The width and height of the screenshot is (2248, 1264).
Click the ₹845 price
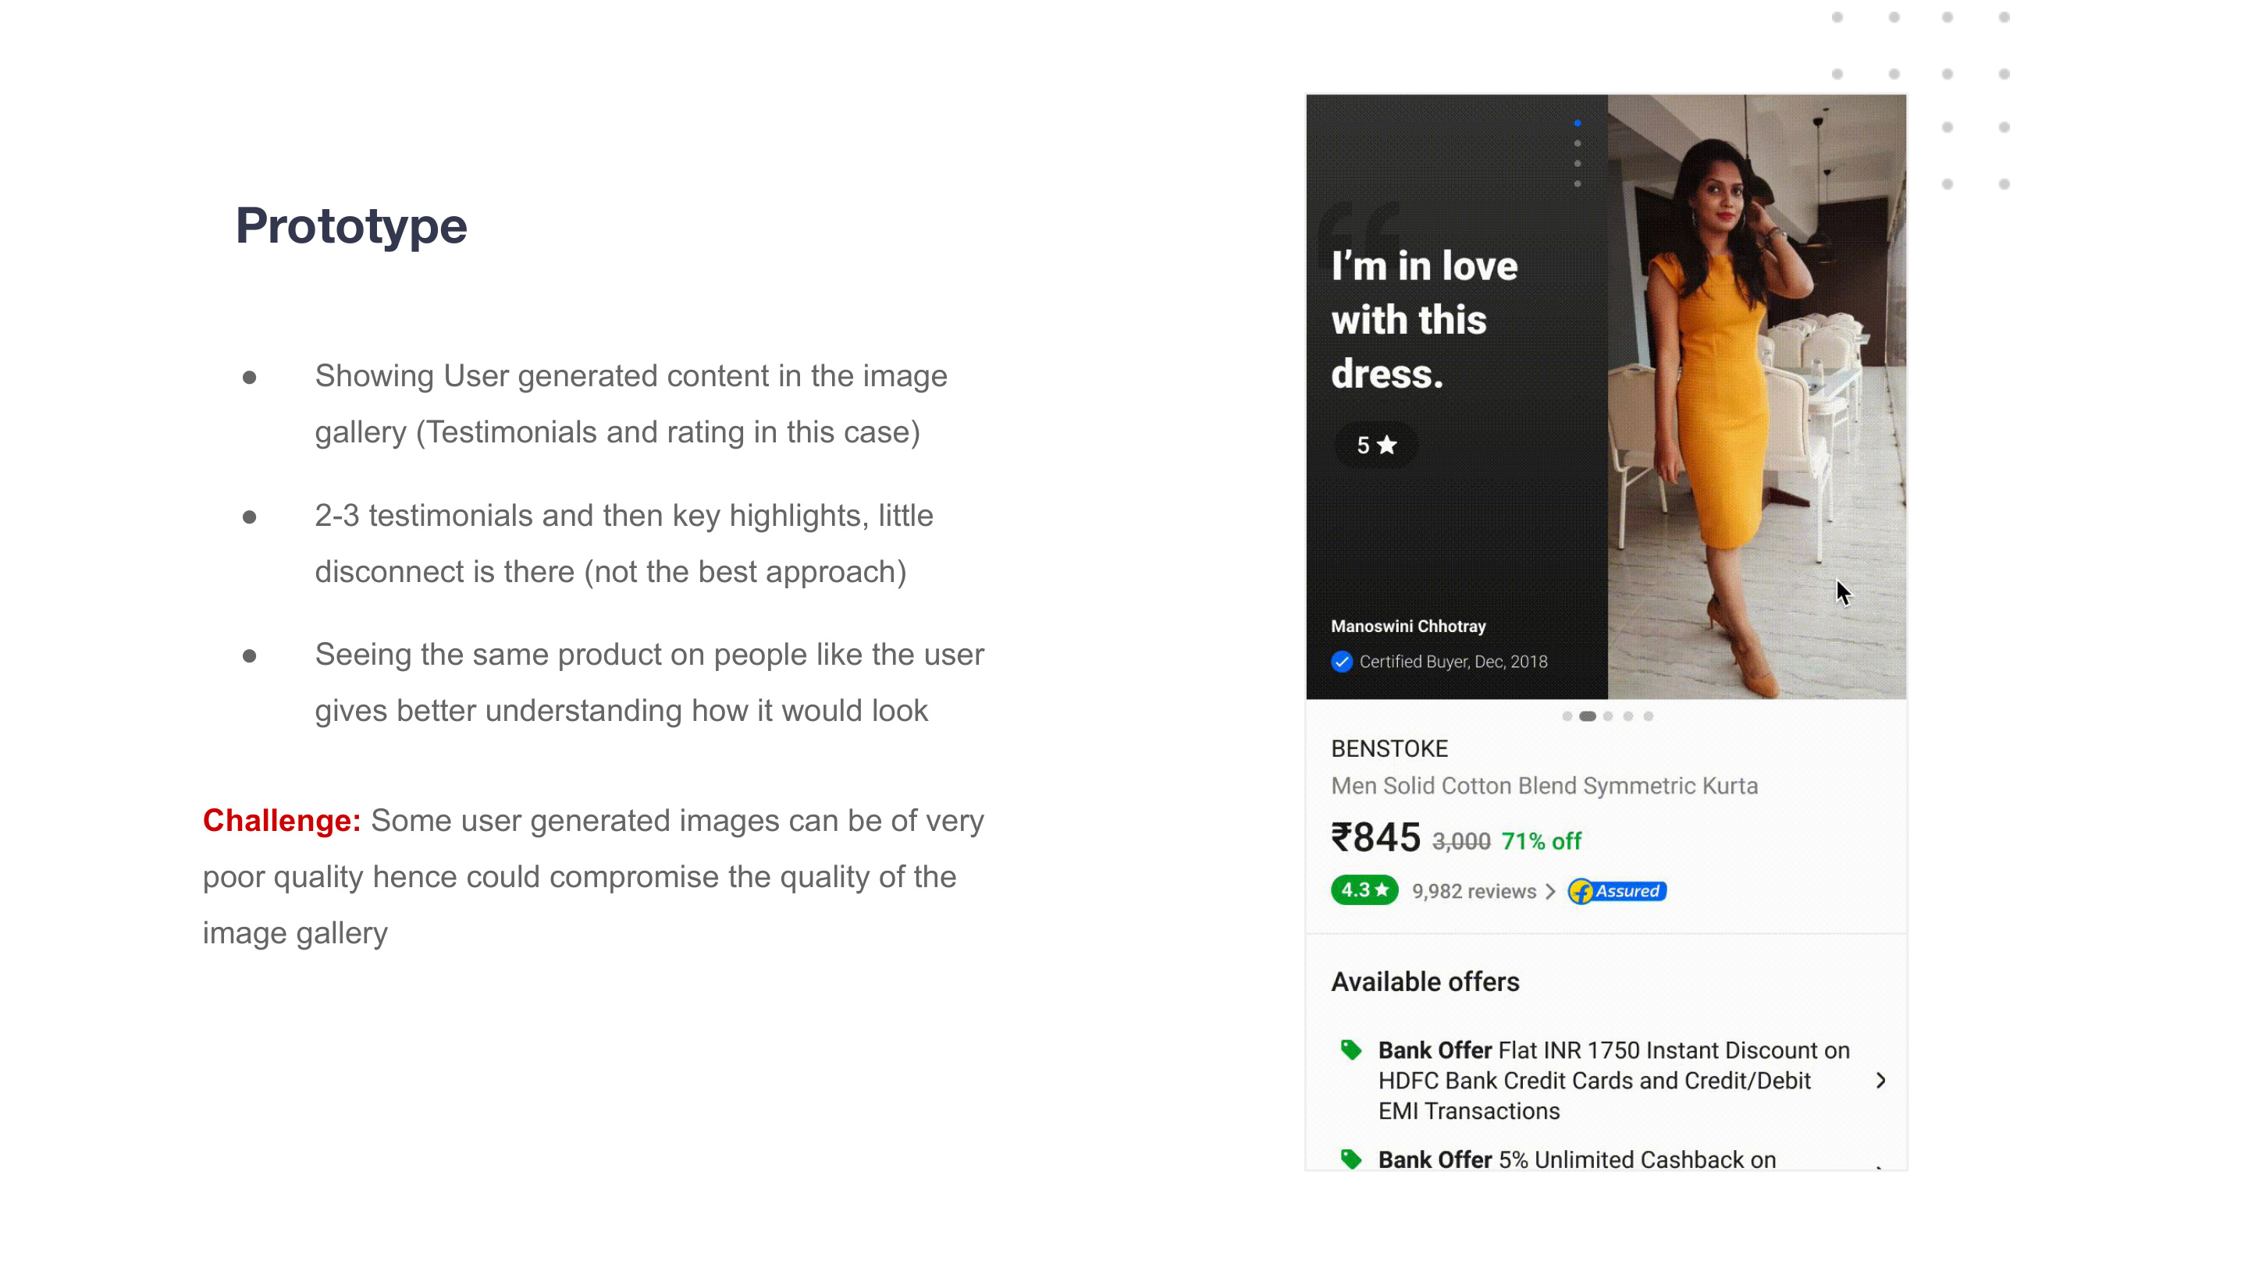1375,837
